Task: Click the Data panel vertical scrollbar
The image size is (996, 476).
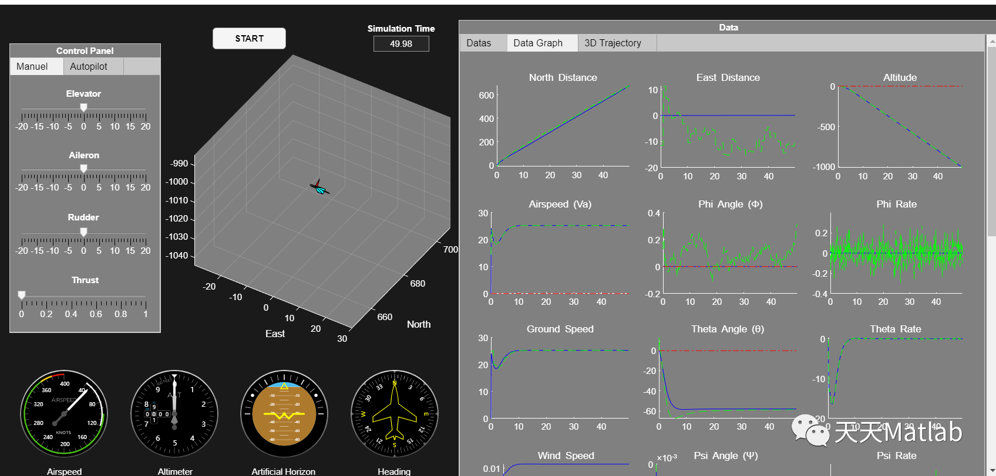Action: (x=991, y=142)
